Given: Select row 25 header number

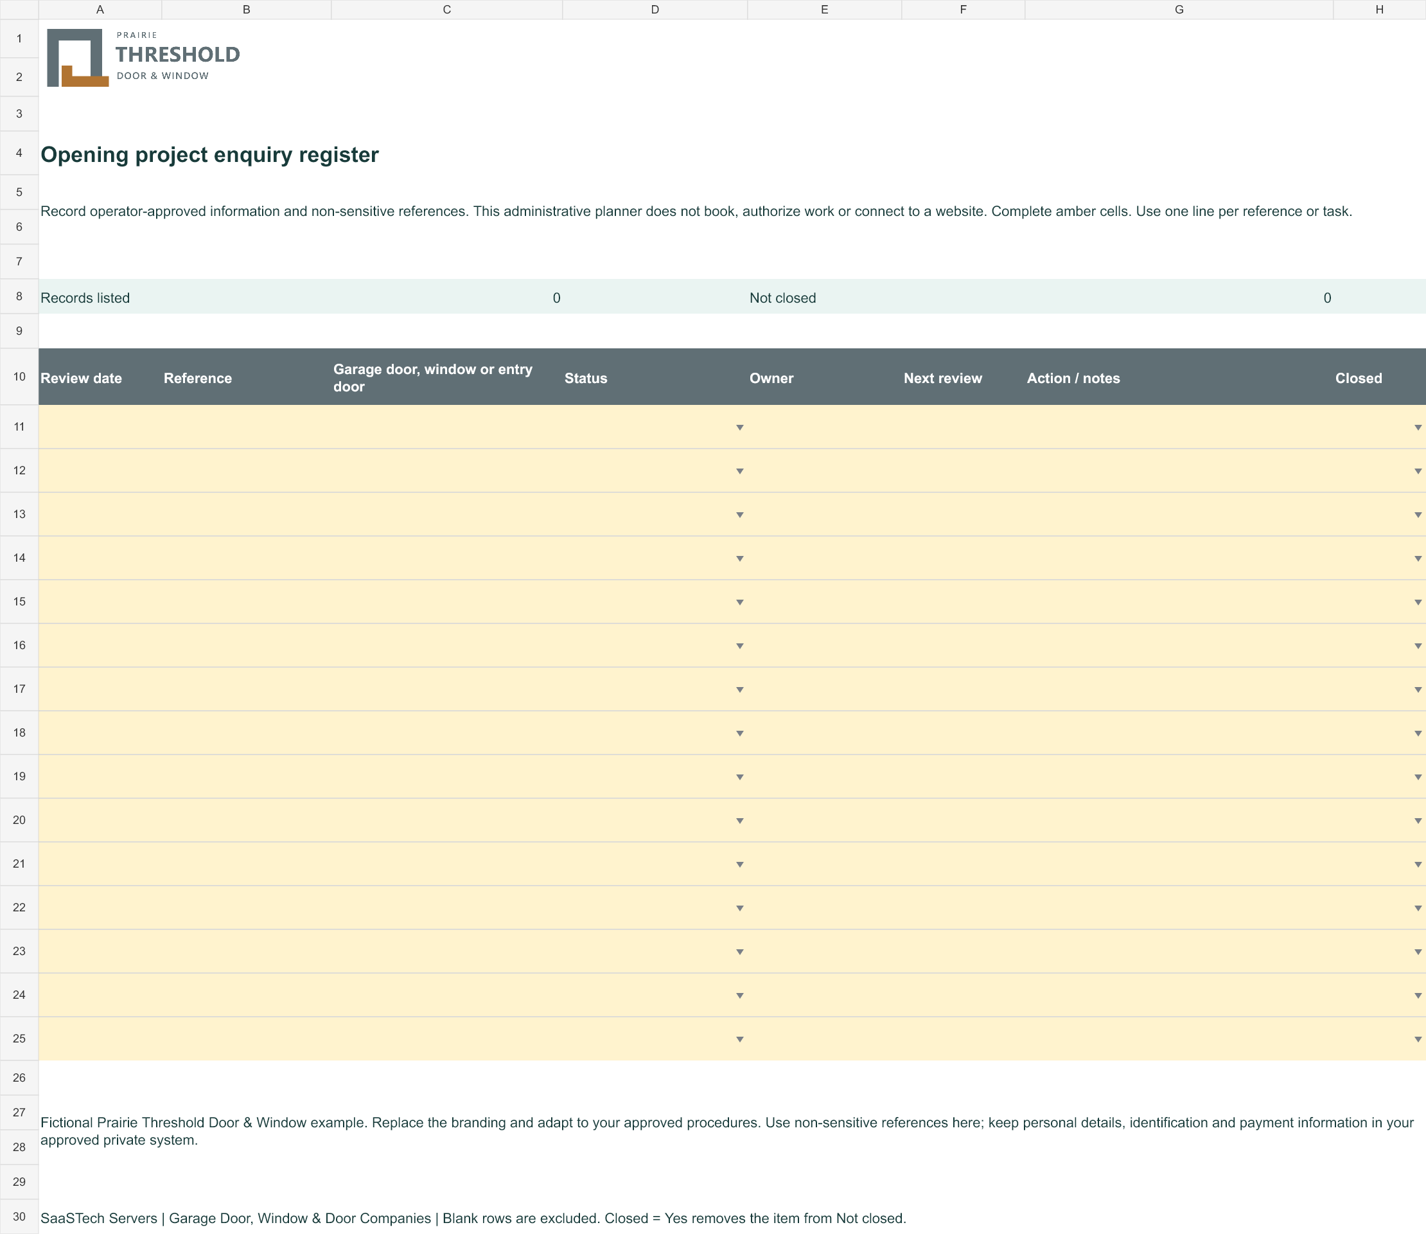Looking at the screenshot, I should click(x=19, y=1039).
